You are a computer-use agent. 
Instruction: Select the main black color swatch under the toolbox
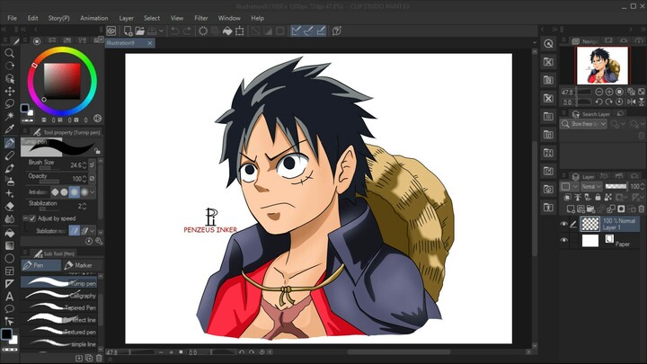click(x=6, y=333)
